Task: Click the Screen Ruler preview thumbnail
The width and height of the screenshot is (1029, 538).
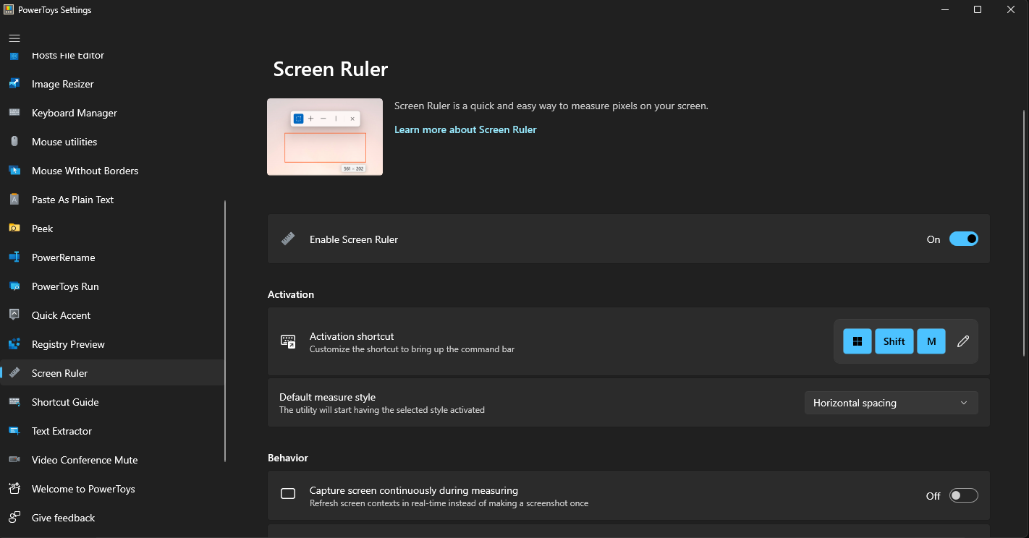Action: click(x=325, y=137)
